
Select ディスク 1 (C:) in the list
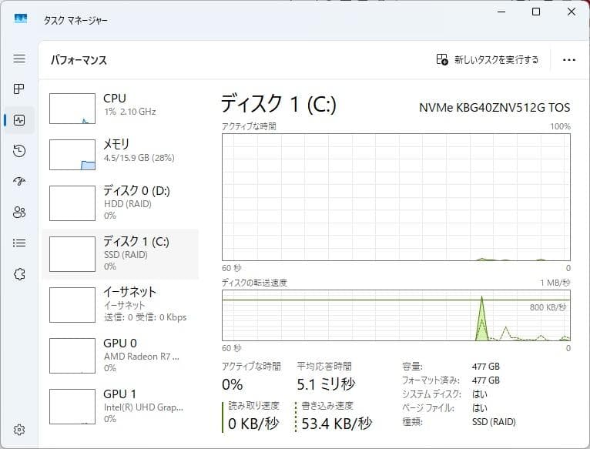[120, 254]
